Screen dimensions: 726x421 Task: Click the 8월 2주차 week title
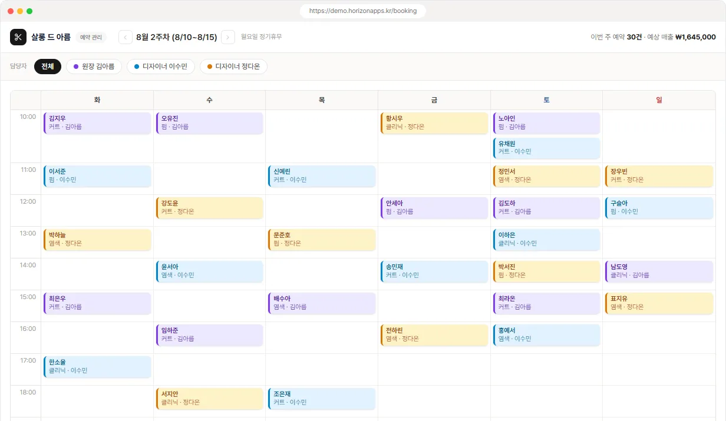point(177,37)
